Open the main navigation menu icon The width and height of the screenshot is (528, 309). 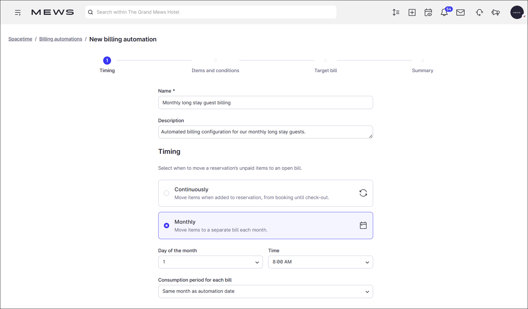click(18, 12)
